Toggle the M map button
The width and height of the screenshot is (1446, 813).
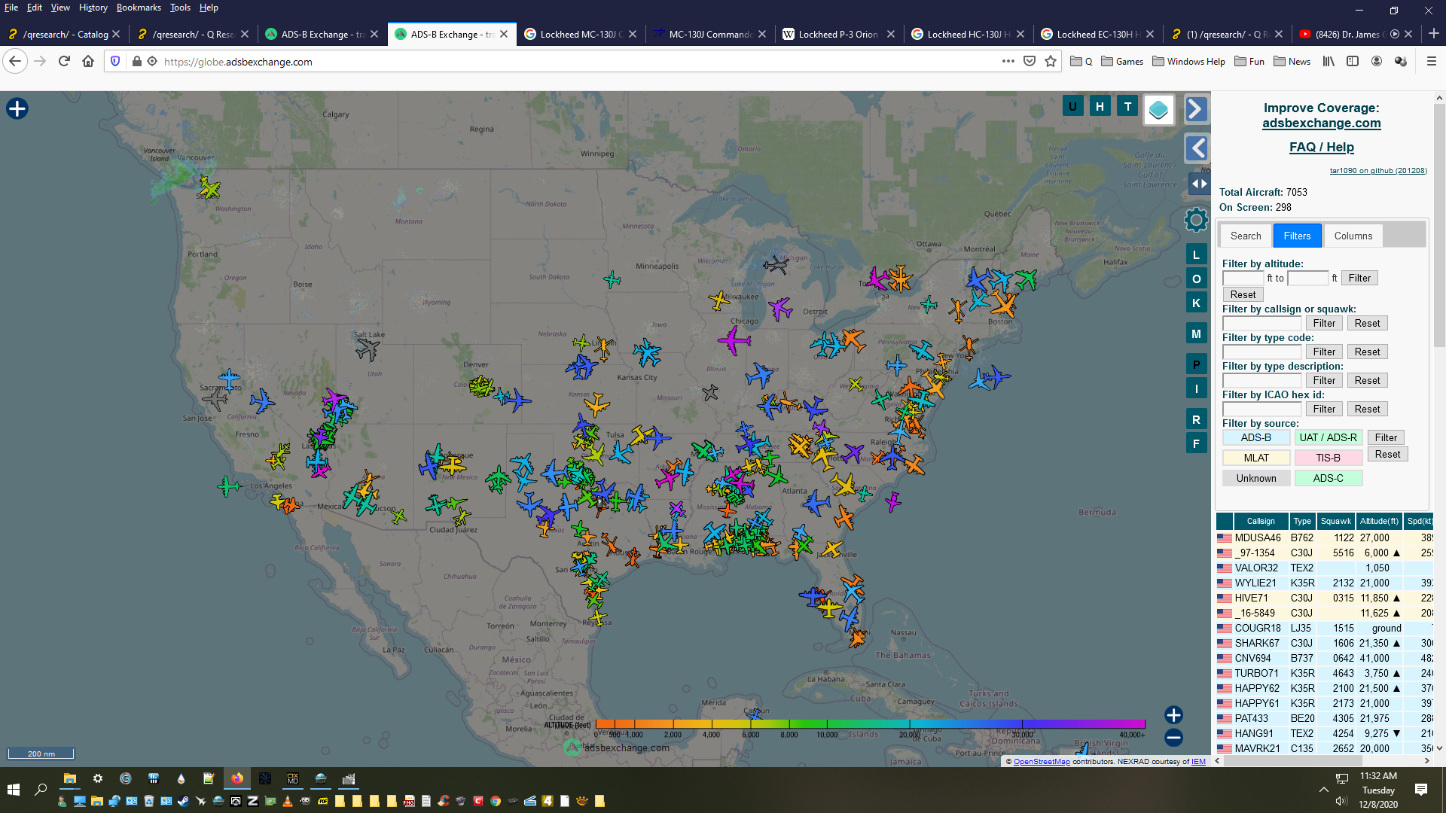coord(1196,333)
